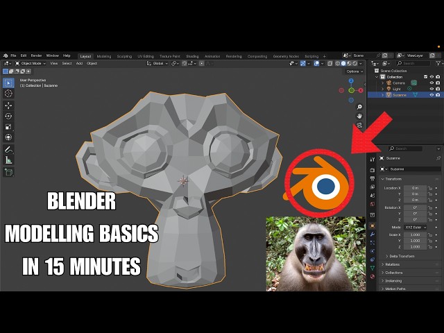
Task: Click the pin icon beside Suzanne in properties
Action: (438, 158)
